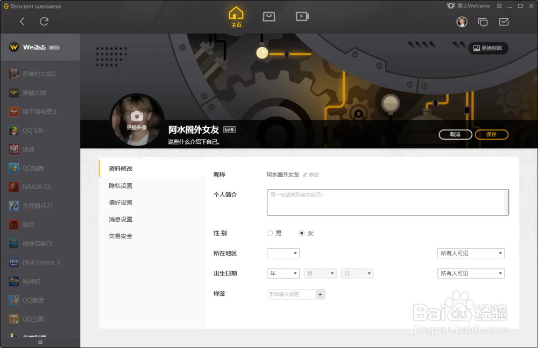Image resolution: width=538 pixels, height=348 pixels.
Task: Open 所在地区 visibility 所有人可见 dropdown
Action: click(x=471, y=253)
